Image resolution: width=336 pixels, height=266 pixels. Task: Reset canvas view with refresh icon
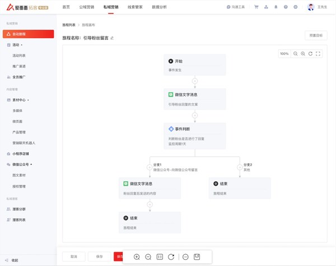310,54
